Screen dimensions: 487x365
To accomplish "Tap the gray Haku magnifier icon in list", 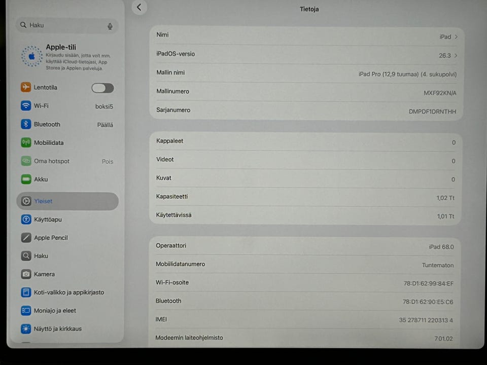I will (26, 255).
